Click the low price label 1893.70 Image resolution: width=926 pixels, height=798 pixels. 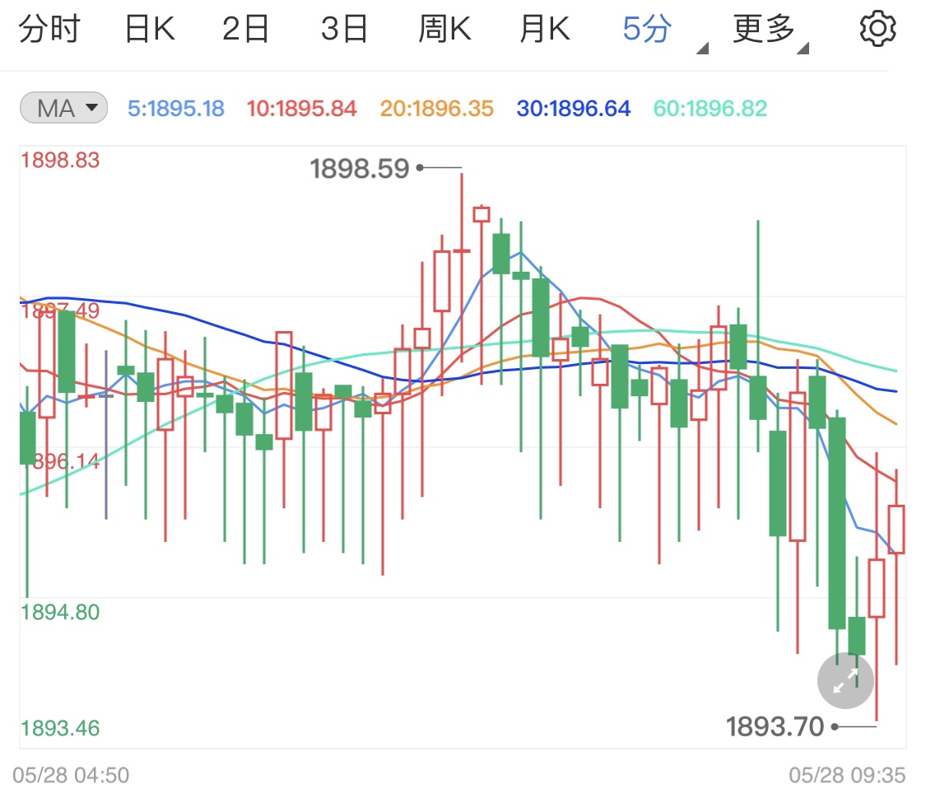point(775,727)
